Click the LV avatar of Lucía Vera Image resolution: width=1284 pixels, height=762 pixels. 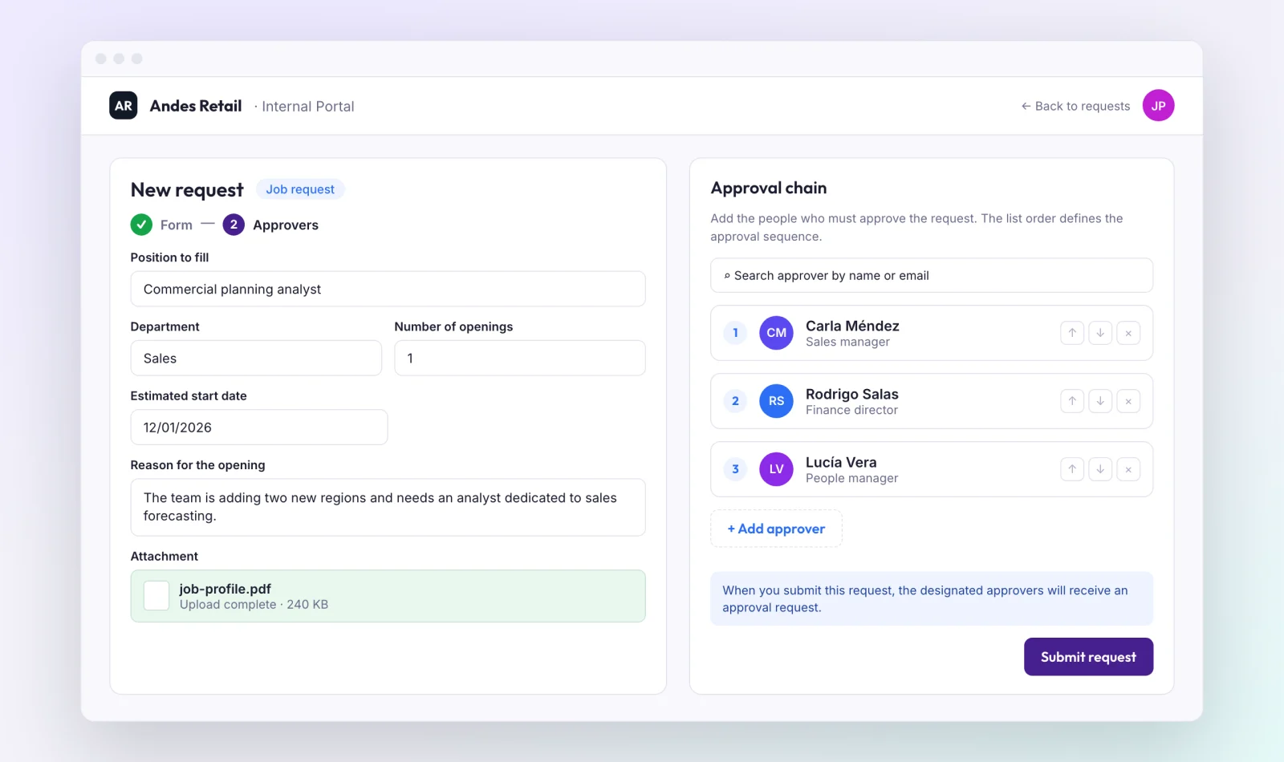pos(776,469)
